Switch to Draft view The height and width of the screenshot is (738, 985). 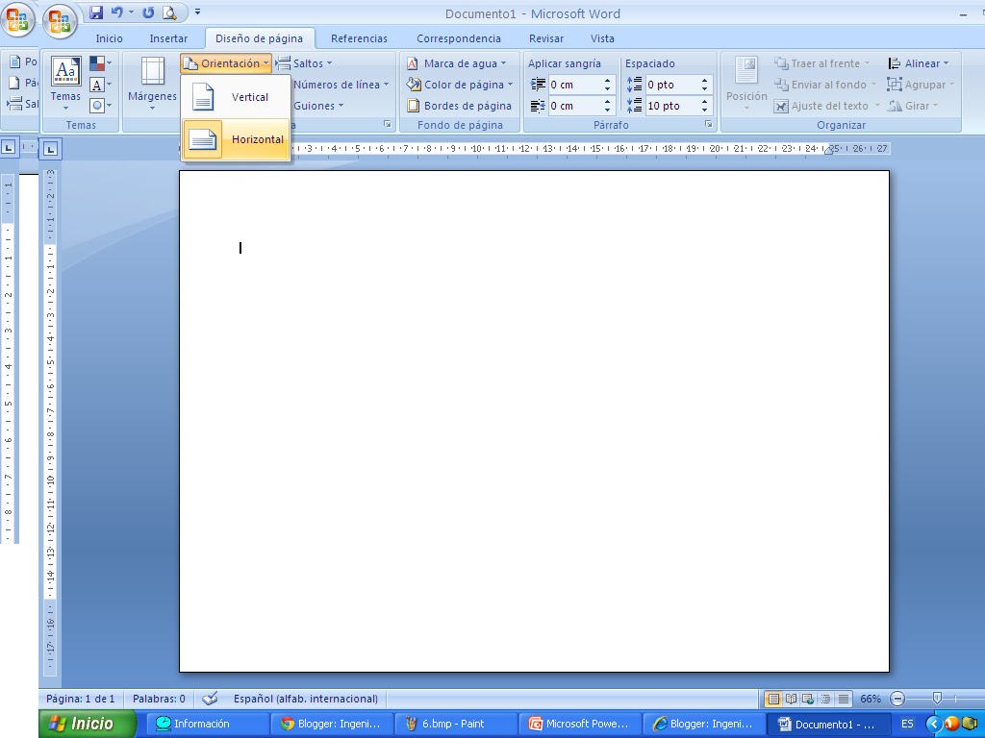pyautogui.click(x=844, y=699)
